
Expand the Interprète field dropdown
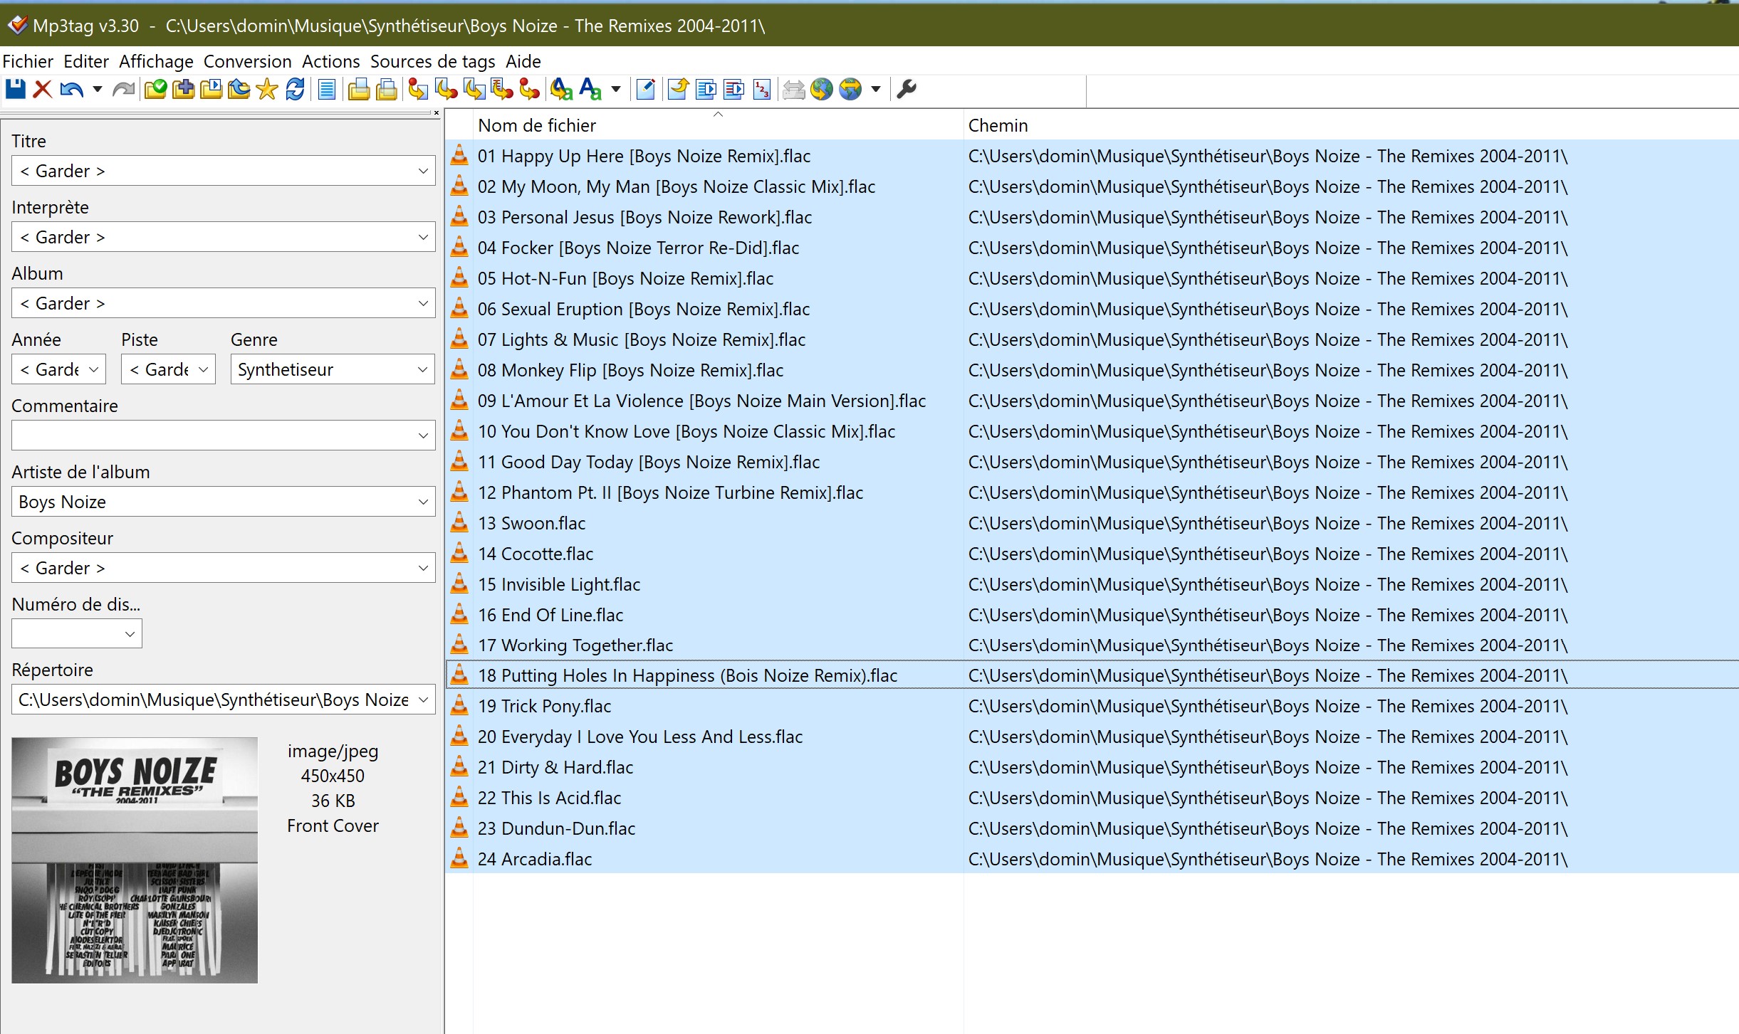pyautogui.click(x=423, y=237)
